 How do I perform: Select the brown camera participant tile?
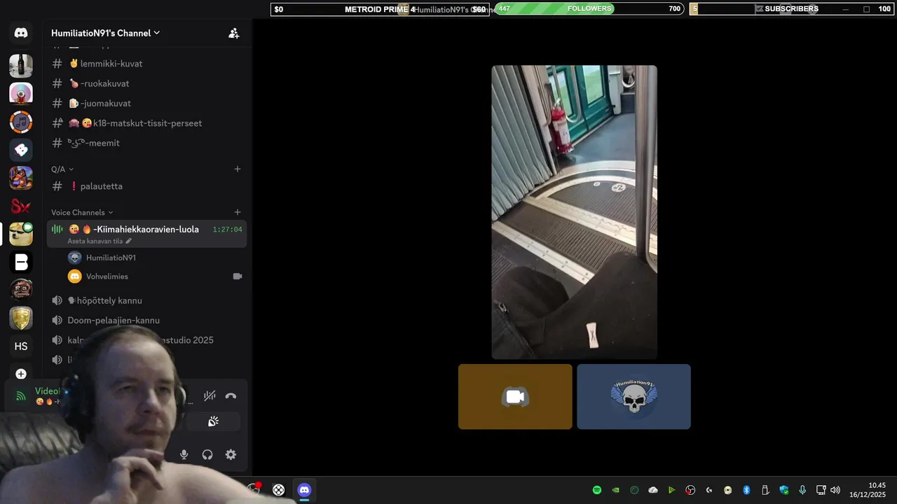click(x=515, y=396)
